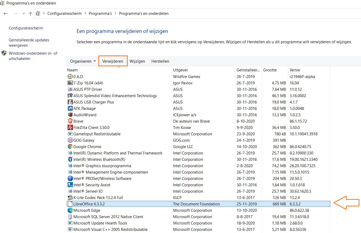The height and width of the screenshot is (233, 361).
Task: Open the Organiseren dropdown menu
Action: 83,61
